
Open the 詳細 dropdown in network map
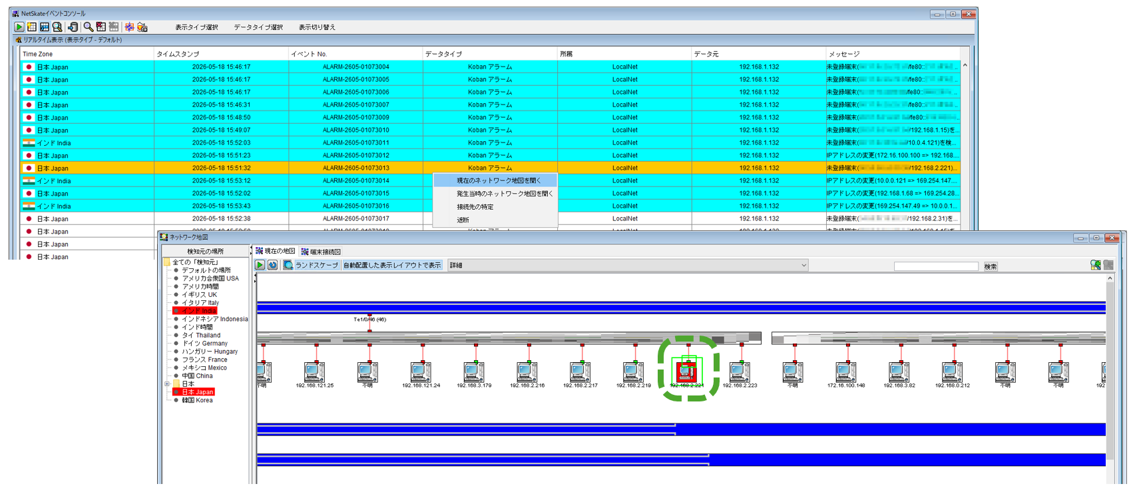pyautogui.click(x=628, y=265)
